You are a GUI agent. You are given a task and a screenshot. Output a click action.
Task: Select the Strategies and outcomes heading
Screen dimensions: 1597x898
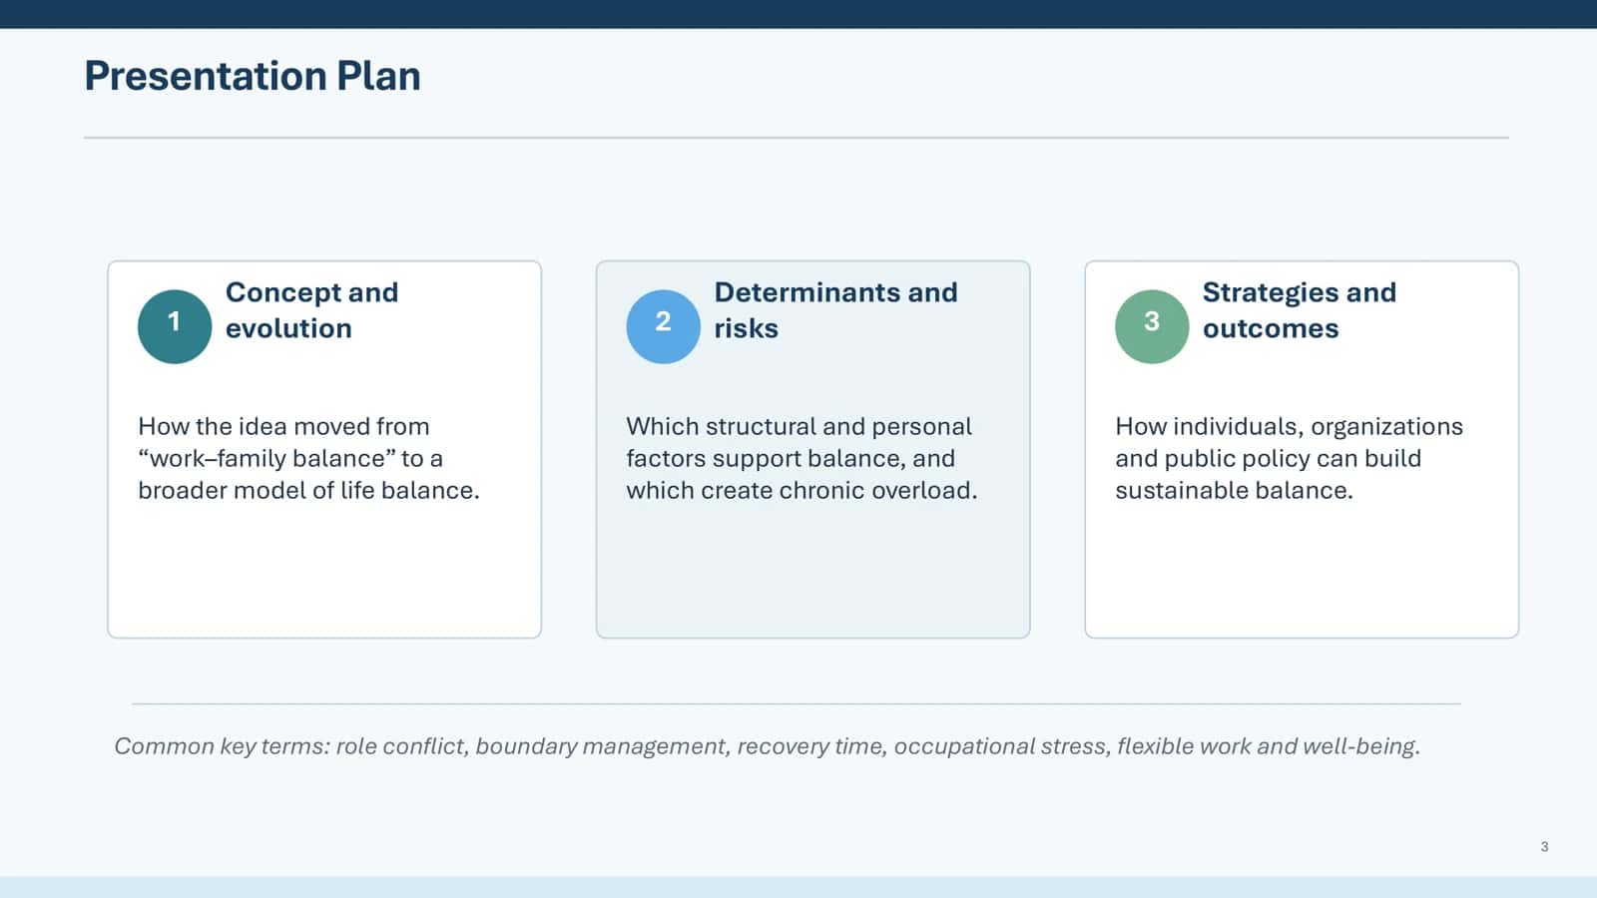click(1299, 310)
